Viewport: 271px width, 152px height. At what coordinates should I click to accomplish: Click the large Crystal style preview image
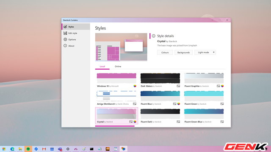click(121, 47)
